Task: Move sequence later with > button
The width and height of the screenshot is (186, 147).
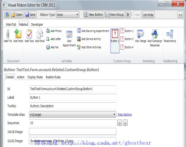Action: 125,123
